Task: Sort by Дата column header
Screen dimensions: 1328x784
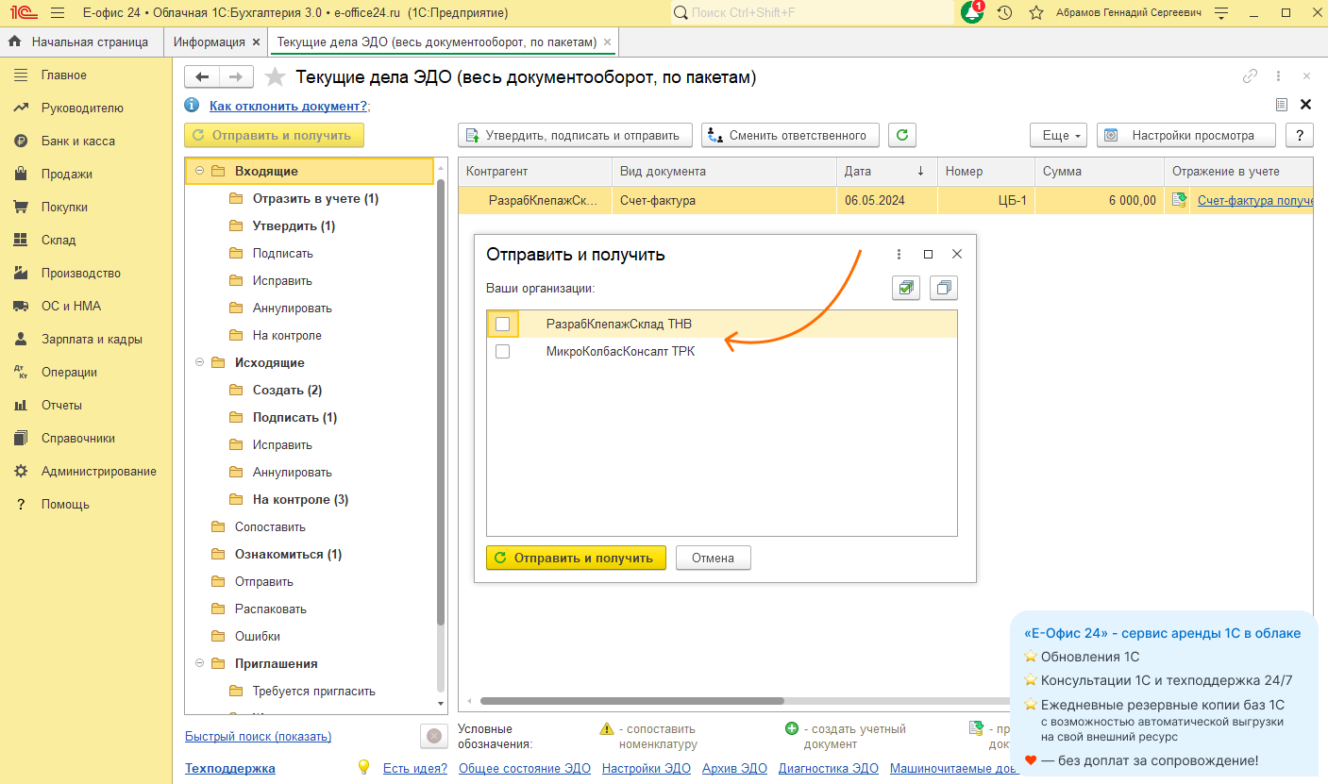Action: (886, 172)
